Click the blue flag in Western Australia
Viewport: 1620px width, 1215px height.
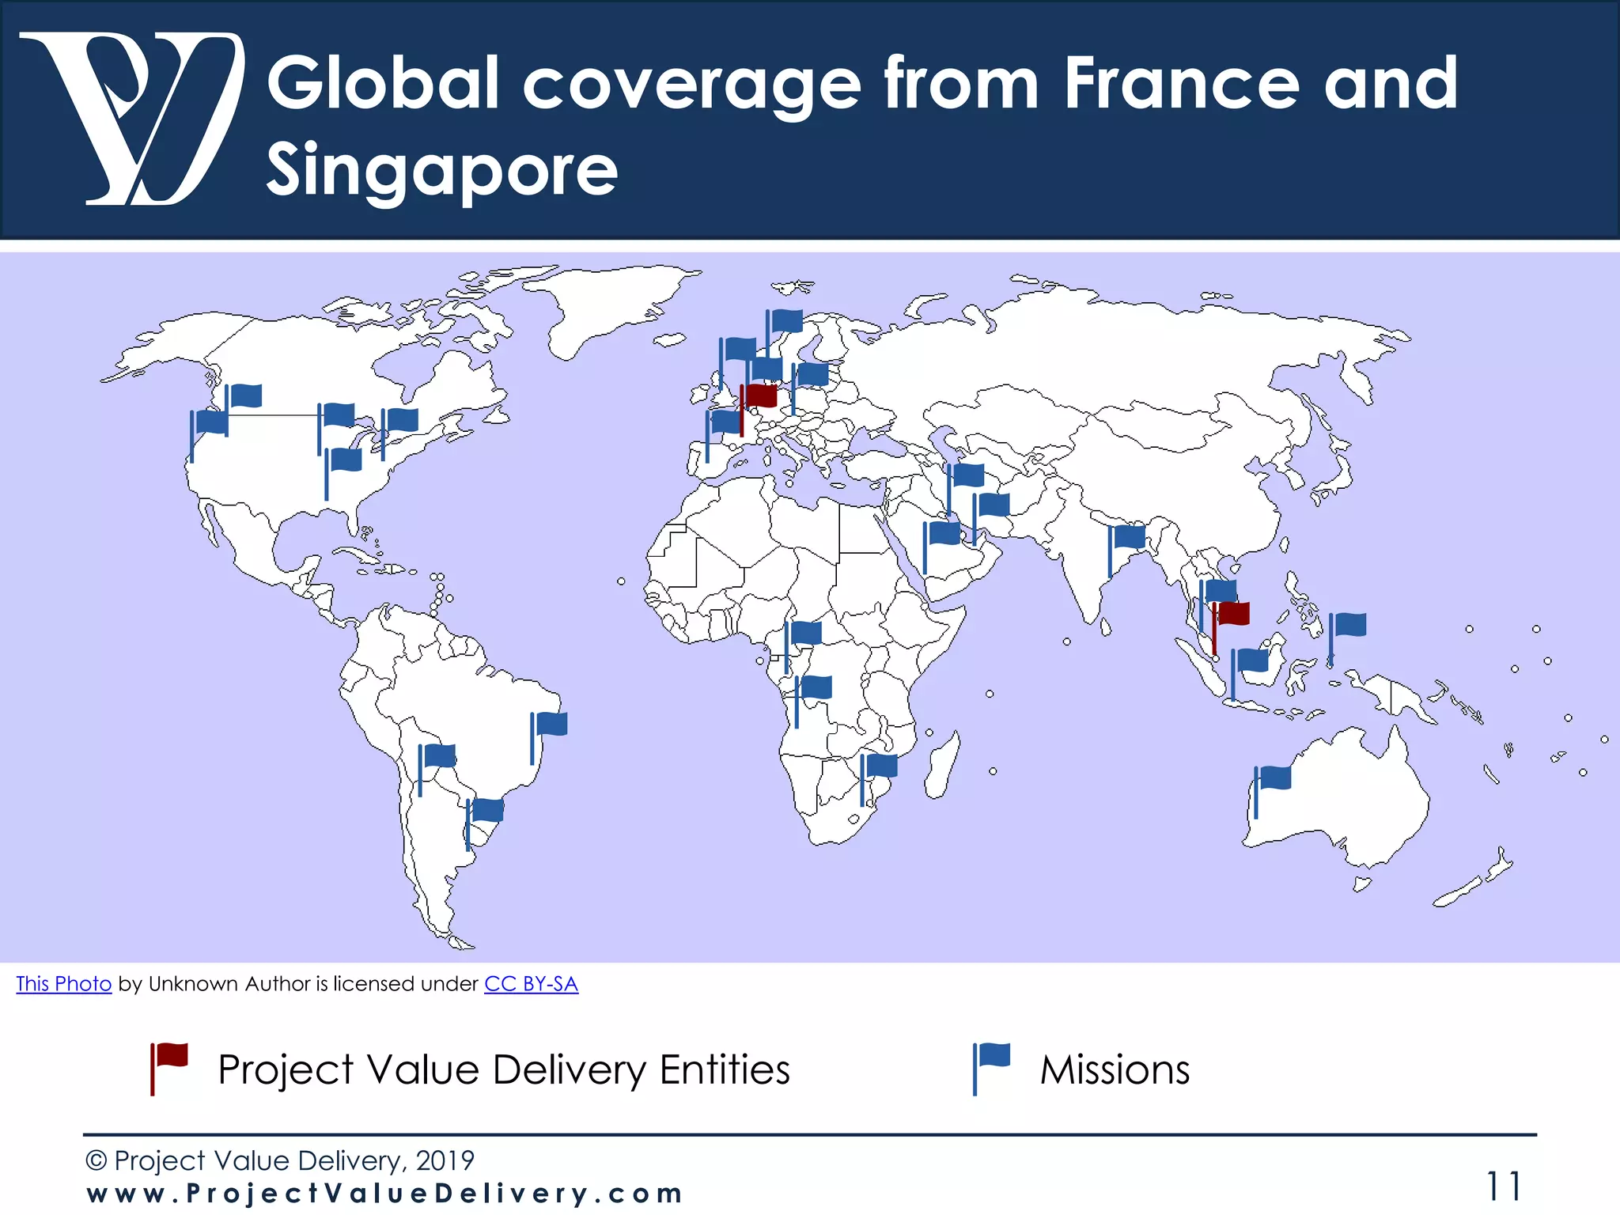[1273, 791]
